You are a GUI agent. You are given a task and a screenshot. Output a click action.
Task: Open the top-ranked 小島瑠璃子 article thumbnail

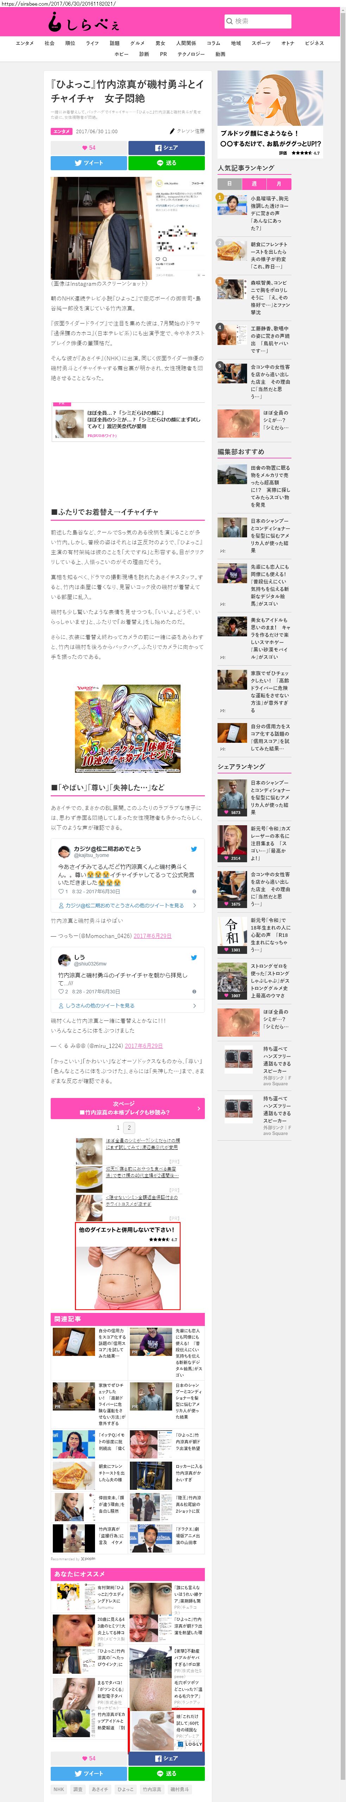231,205
